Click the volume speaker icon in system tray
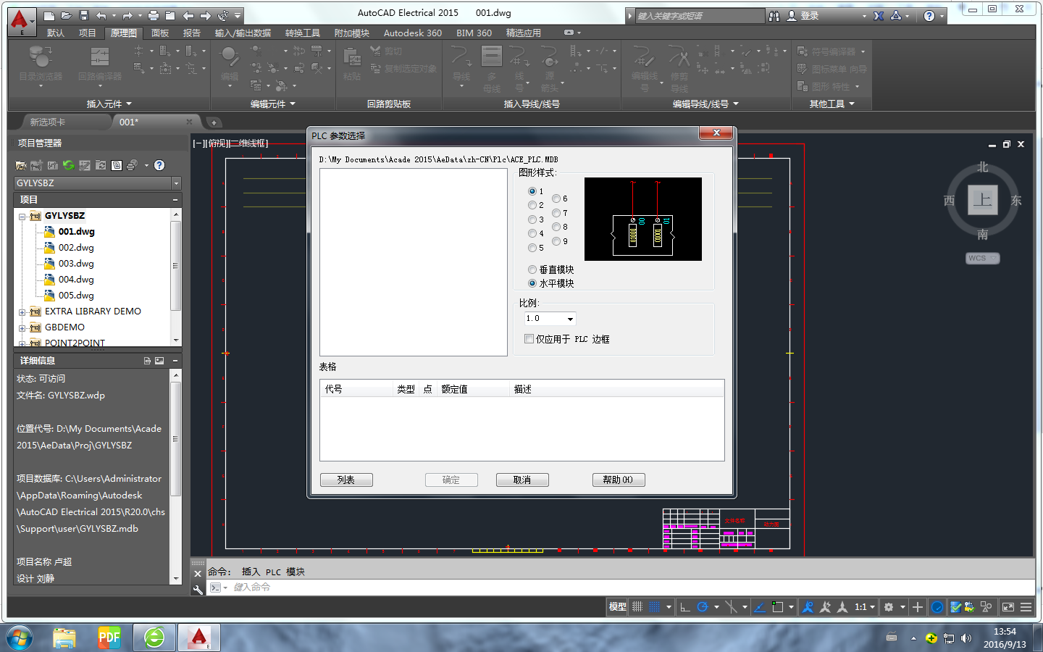This screenshot has width=1043, height=652. 966,638
